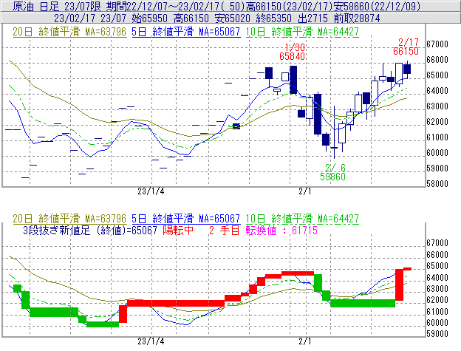This screenshot has height=351, width=461.
Task: Select the upper chart 10日 終値平滑 MA=64427 legend
Action: 302,32
